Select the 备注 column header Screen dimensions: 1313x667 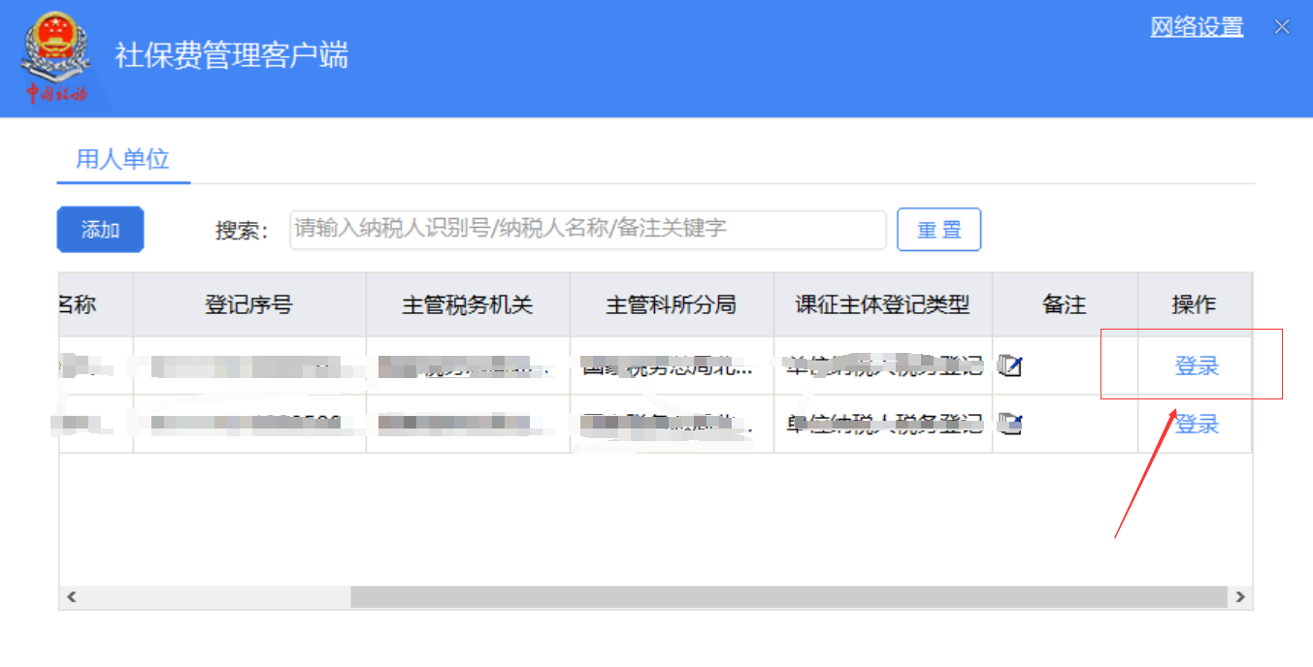tap(1064, 304)
